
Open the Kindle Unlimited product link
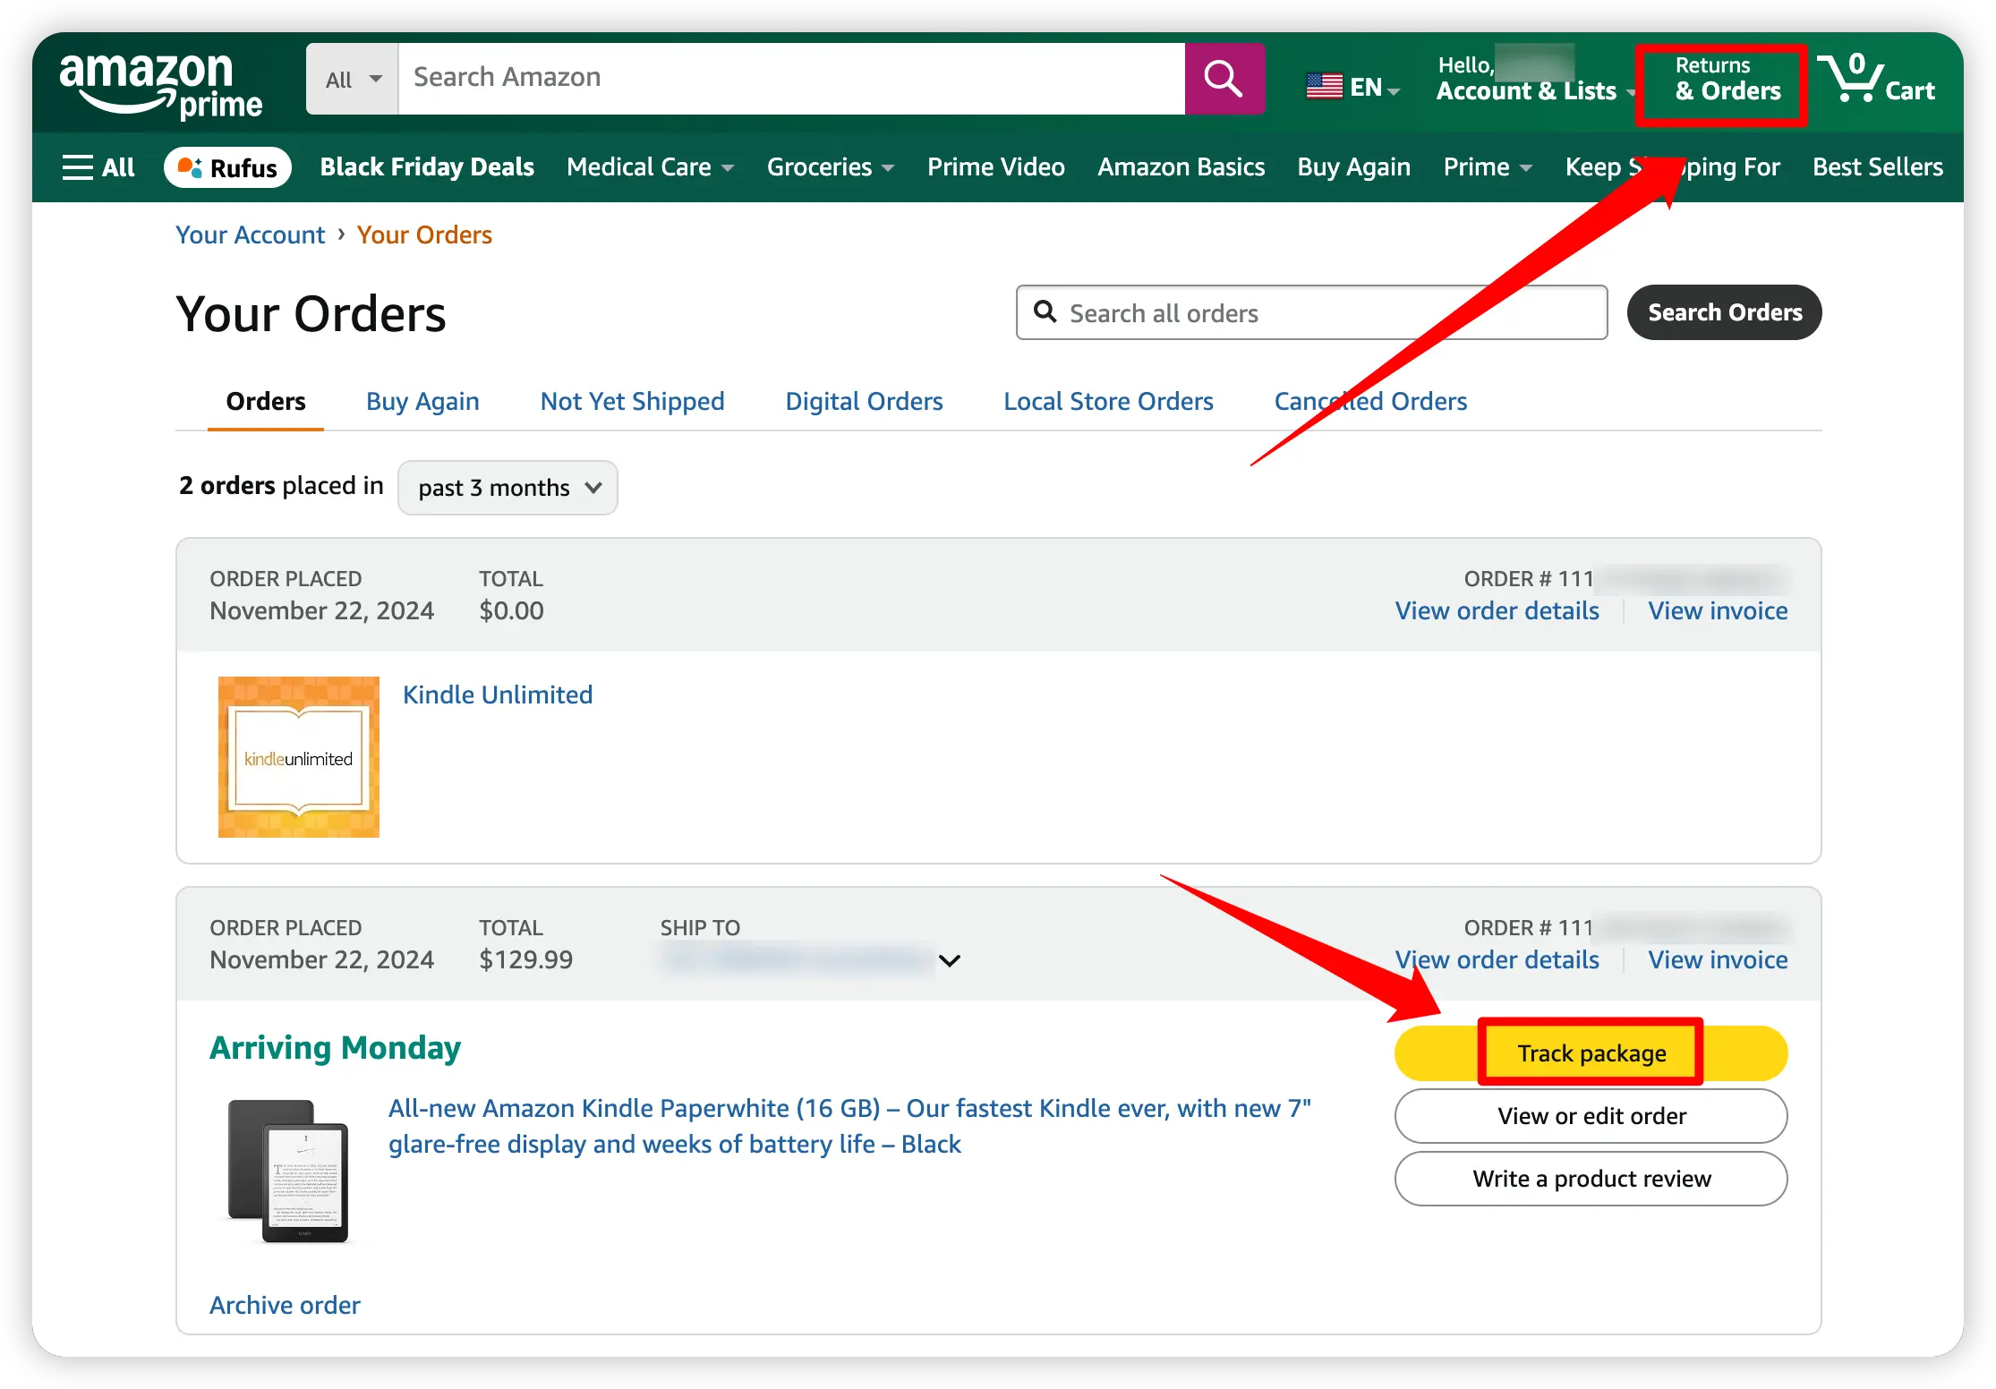(x=498, y=694)
